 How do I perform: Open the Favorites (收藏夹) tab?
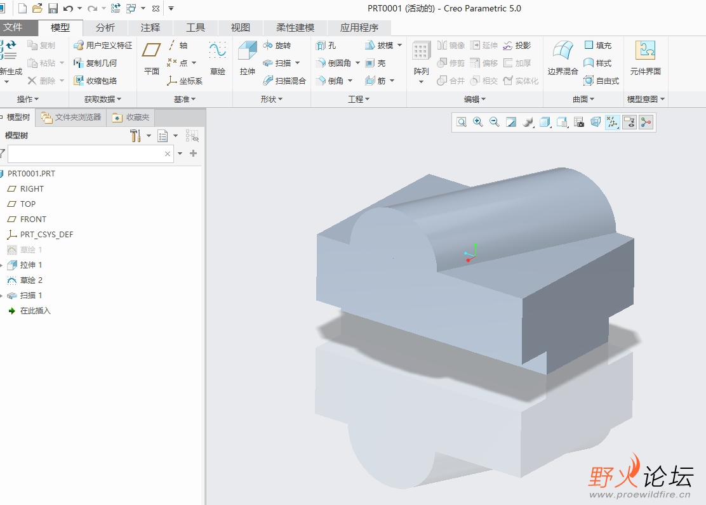point(131,117)
